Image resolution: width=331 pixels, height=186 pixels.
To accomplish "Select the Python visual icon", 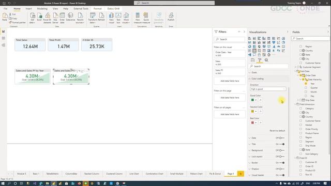I will (x=279, y=51).
